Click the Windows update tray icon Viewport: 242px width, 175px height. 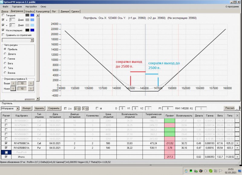(186, 171)
